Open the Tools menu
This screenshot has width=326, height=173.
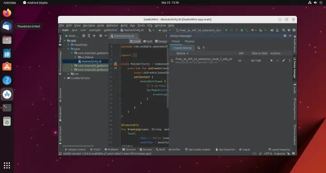click(141, 25)
